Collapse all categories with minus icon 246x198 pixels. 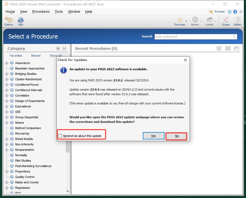[x=64, y=49]
